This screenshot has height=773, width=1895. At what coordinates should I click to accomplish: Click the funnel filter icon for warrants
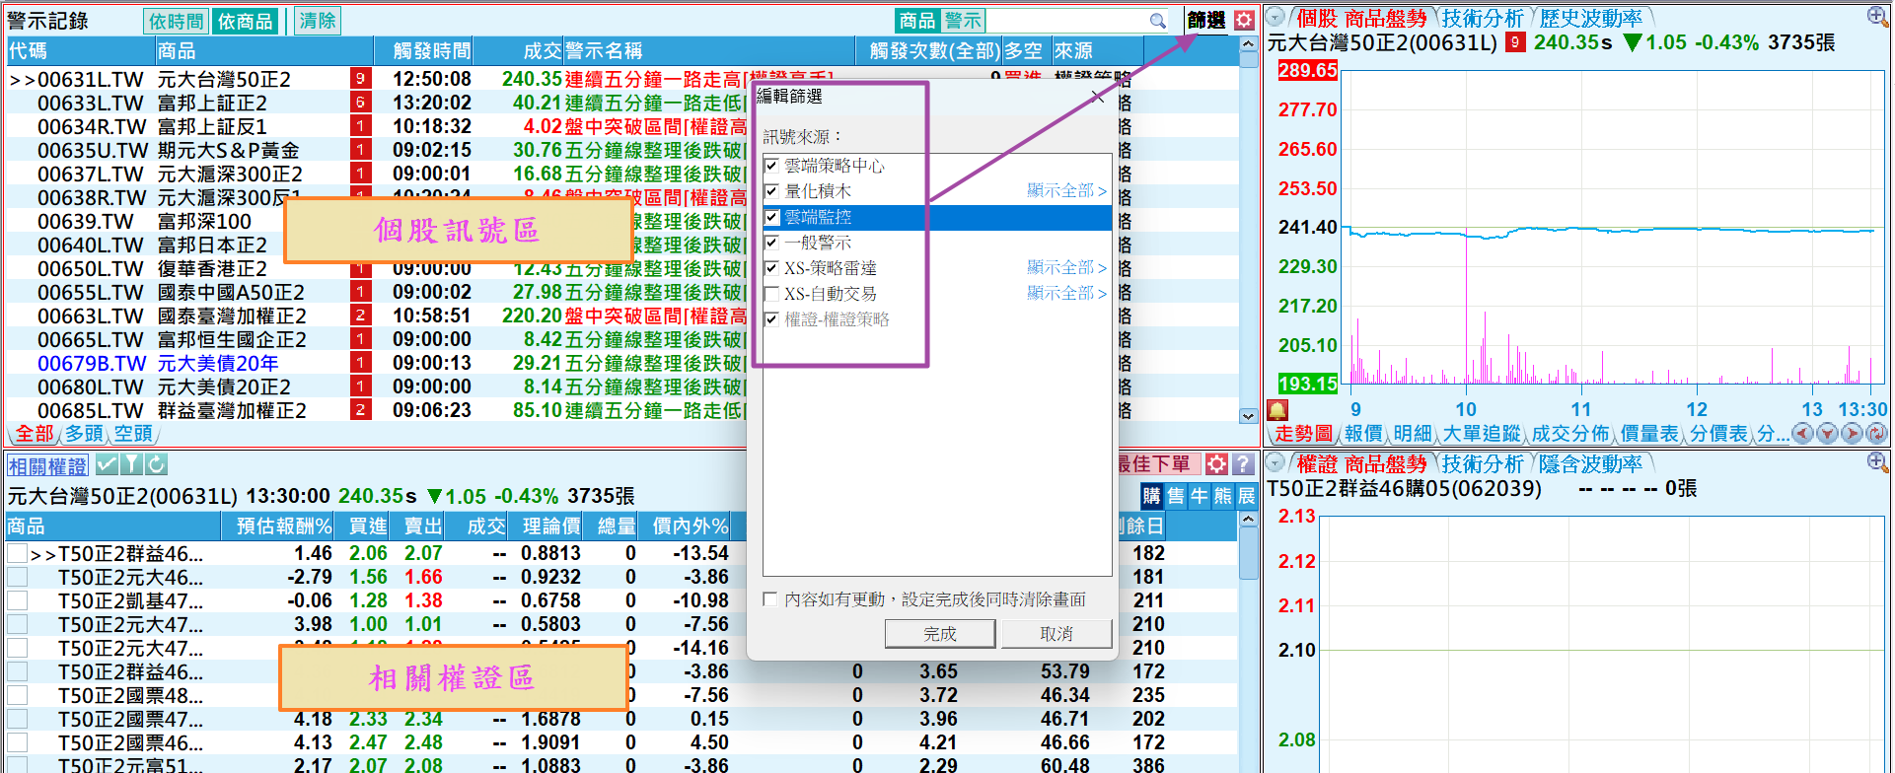132,464
